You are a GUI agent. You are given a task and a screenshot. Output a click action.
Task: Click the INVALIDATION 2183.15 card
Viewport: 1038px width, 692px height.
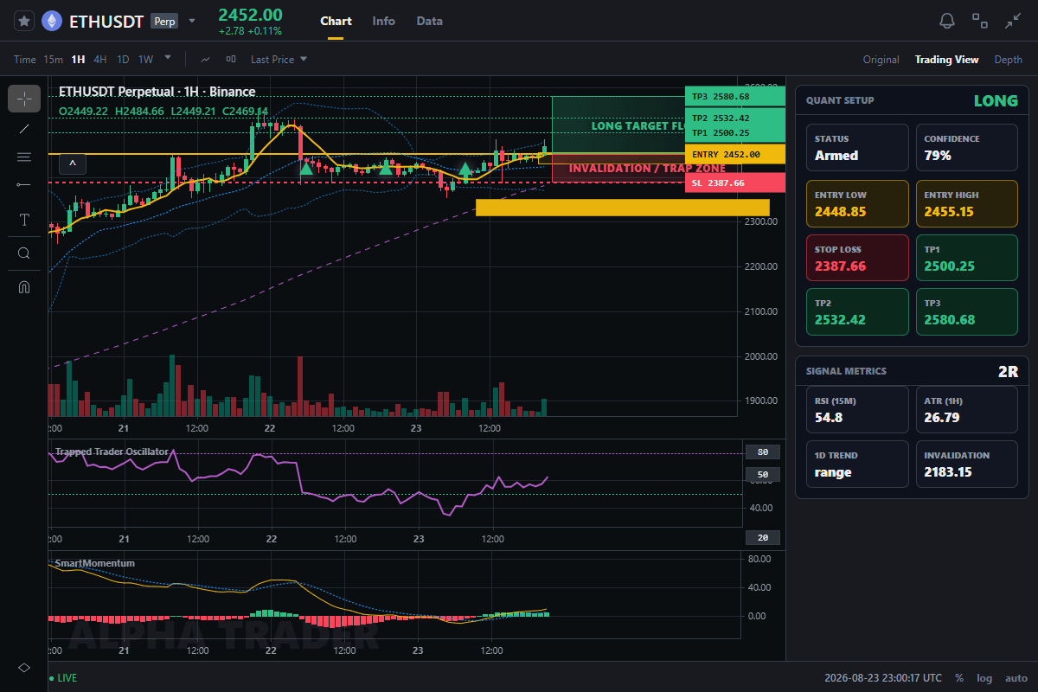click(966, 464)
